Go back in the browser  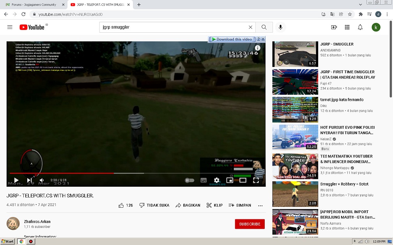(x=6, y=14)
